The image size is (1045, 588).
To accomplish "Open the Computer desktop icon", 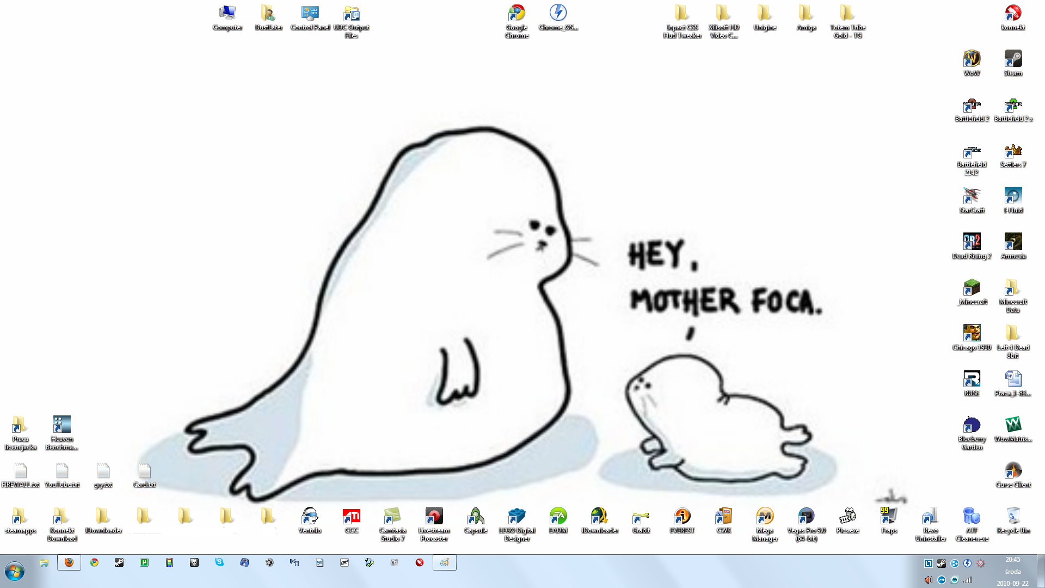I will 228,18.
